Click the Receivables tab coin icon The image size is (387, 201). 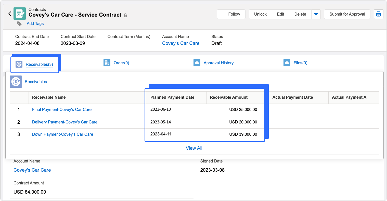(x=19, y=64)
